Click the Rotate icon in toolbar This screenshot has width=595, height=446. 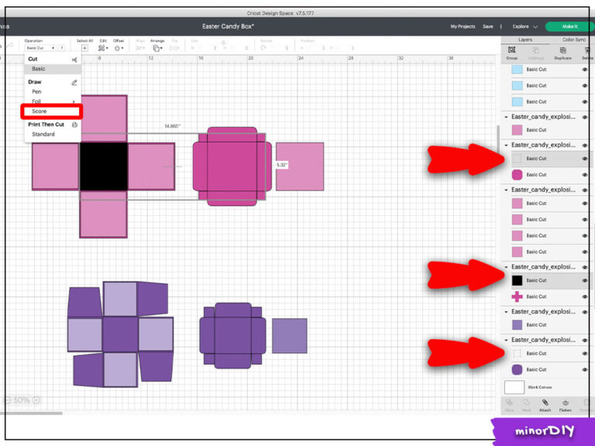click(263, 48)
